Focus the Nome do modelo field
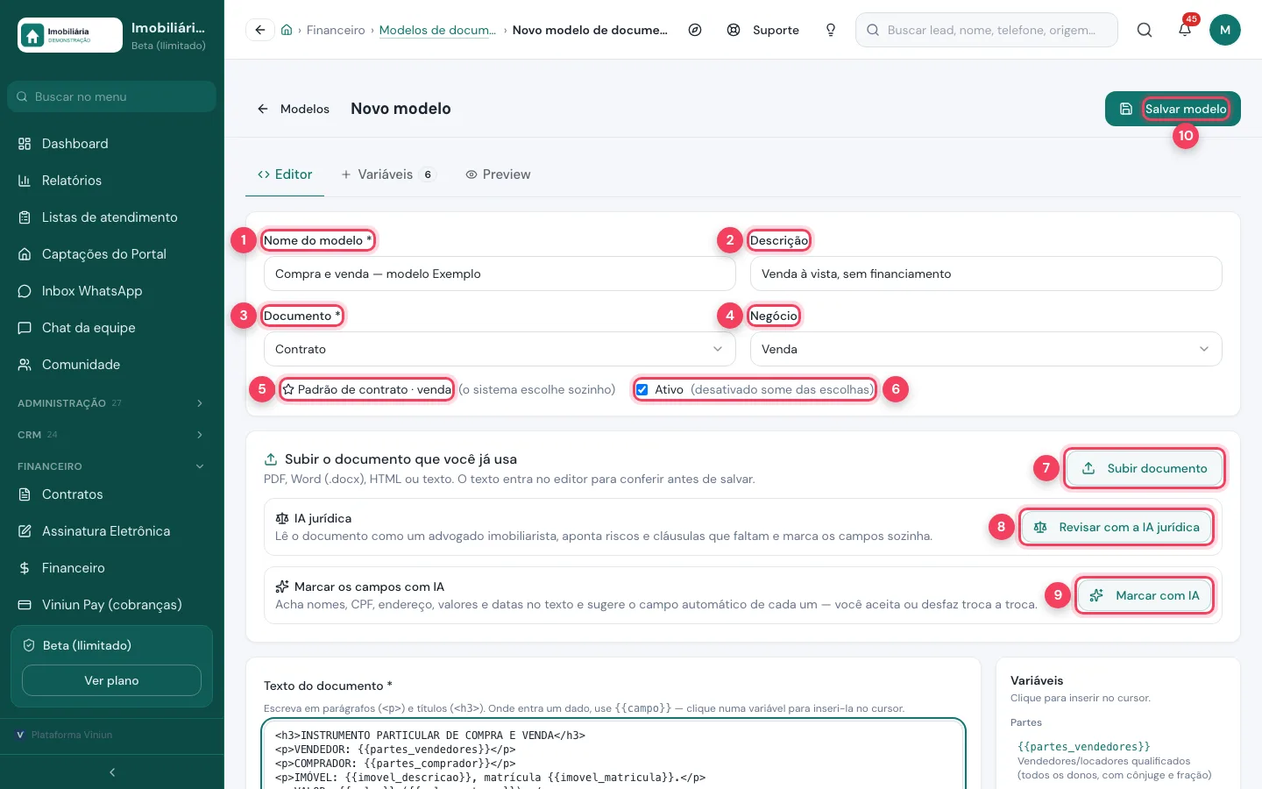Image resolution: width=1262 pixels, height=789 pixels. click(x=500, y=274)
